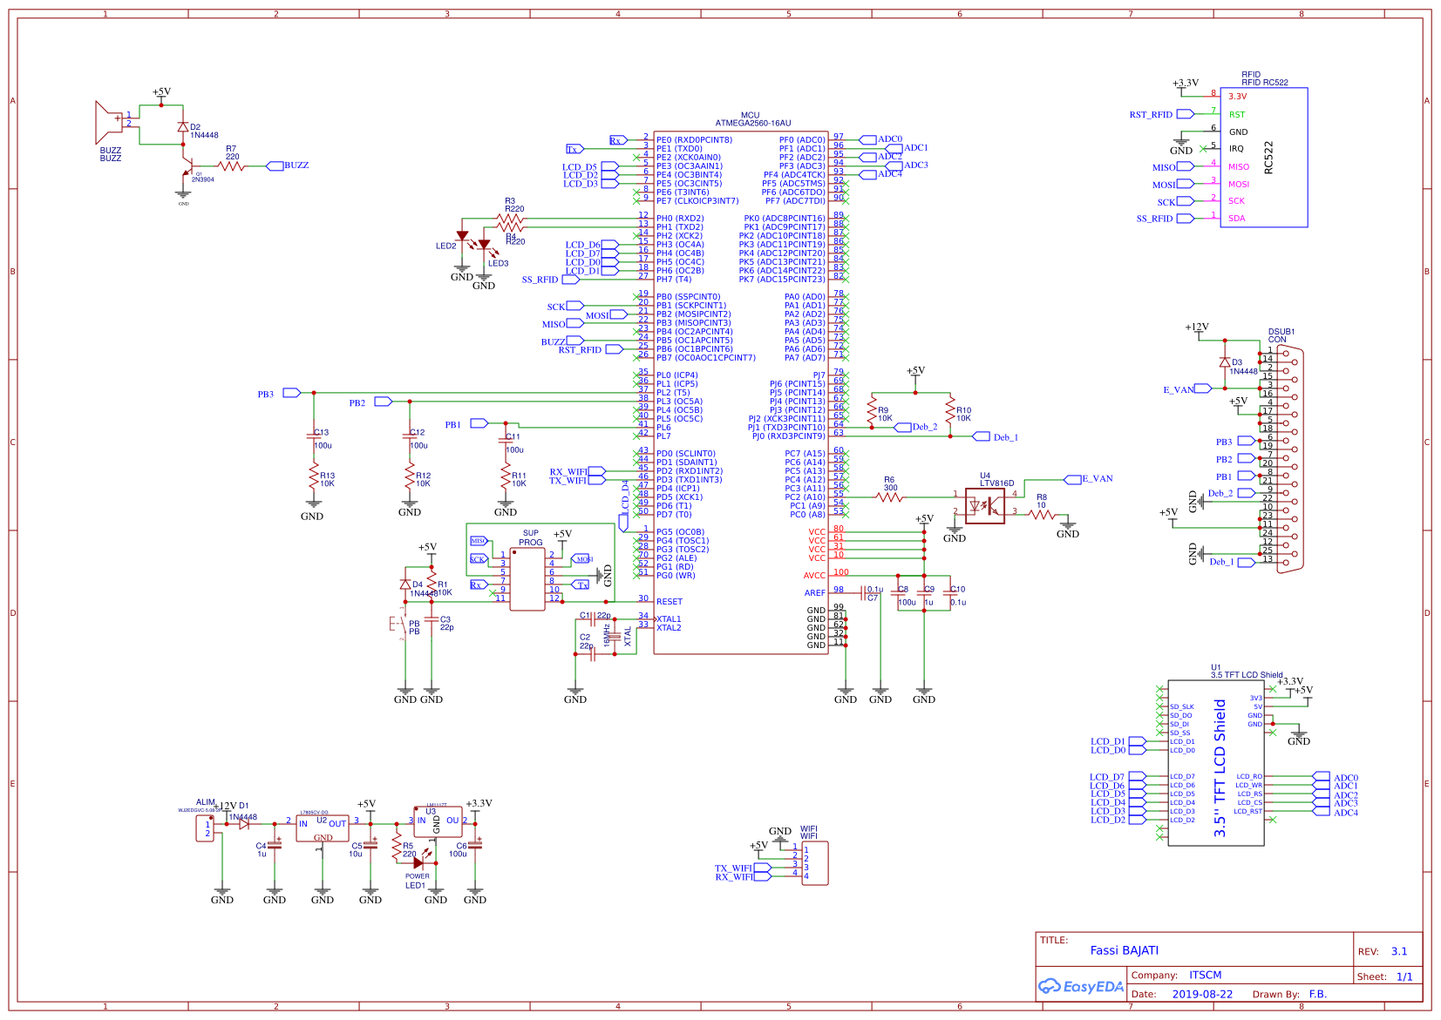Click the LED2 symbol

pyautogui.click(x=464, y=235)
